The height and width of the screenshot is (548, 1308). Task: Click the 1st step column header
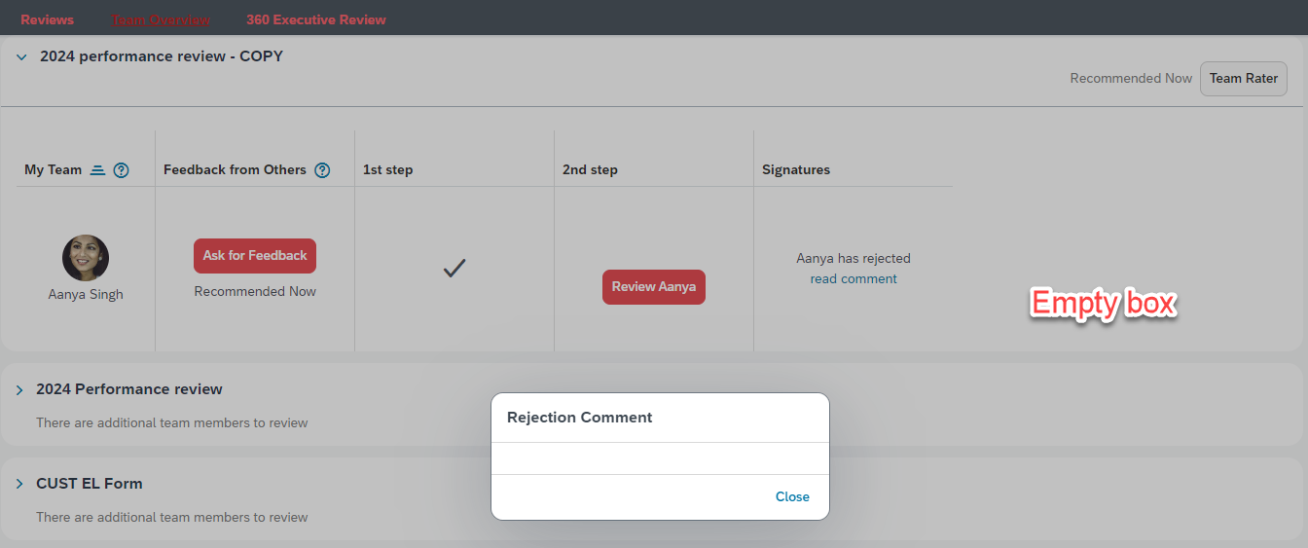[387, 170]
